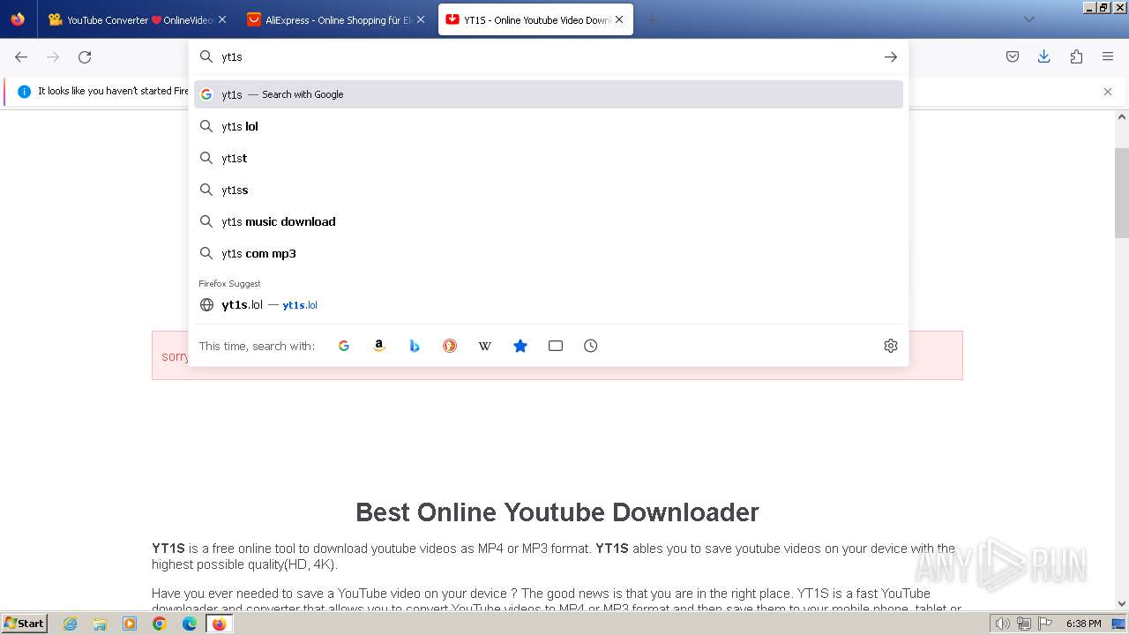Search open tabs using tabs icon
The image size is (1129, 635).
coord(556,346)
